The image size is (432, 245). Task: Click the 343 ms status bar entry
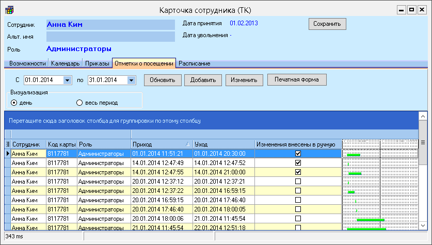(43, 236)
